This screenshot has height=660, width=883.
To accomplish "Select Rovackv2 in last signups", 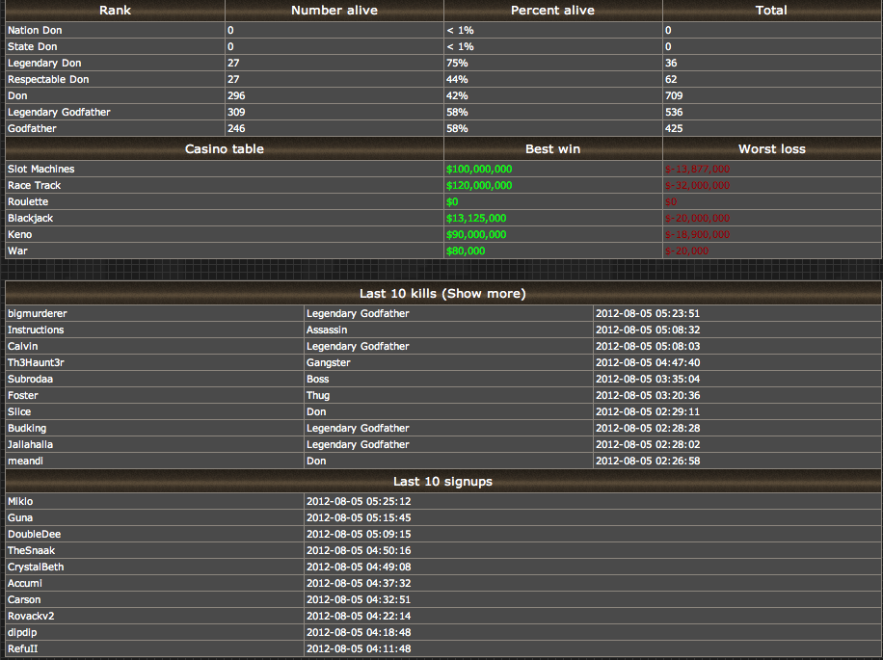I will [x=31, y=616].
